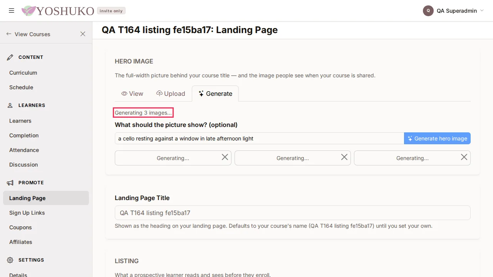Click the QA Superadmin avatar

[x=428, y=11]
